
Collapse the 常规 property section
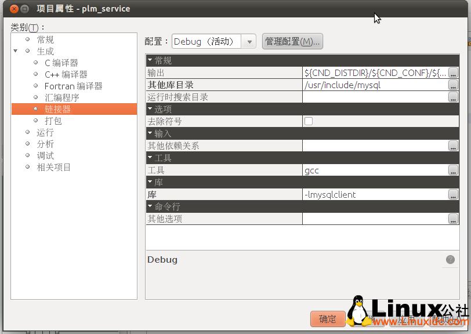(x=150, y=60)
